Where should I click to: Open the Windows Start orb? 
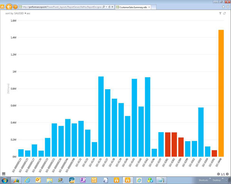click(5, 180)
